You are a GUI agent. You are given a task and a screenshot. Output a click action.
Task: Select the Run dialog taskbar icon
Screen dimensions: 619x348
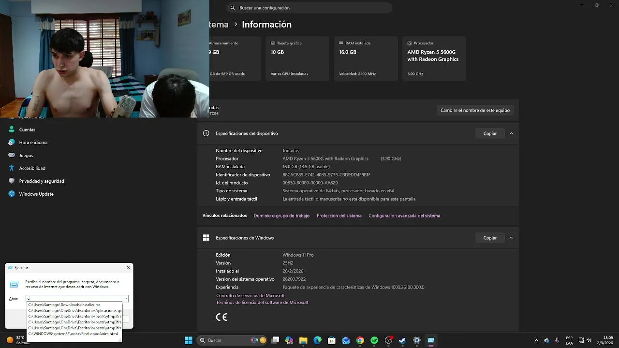coord(431,340)
